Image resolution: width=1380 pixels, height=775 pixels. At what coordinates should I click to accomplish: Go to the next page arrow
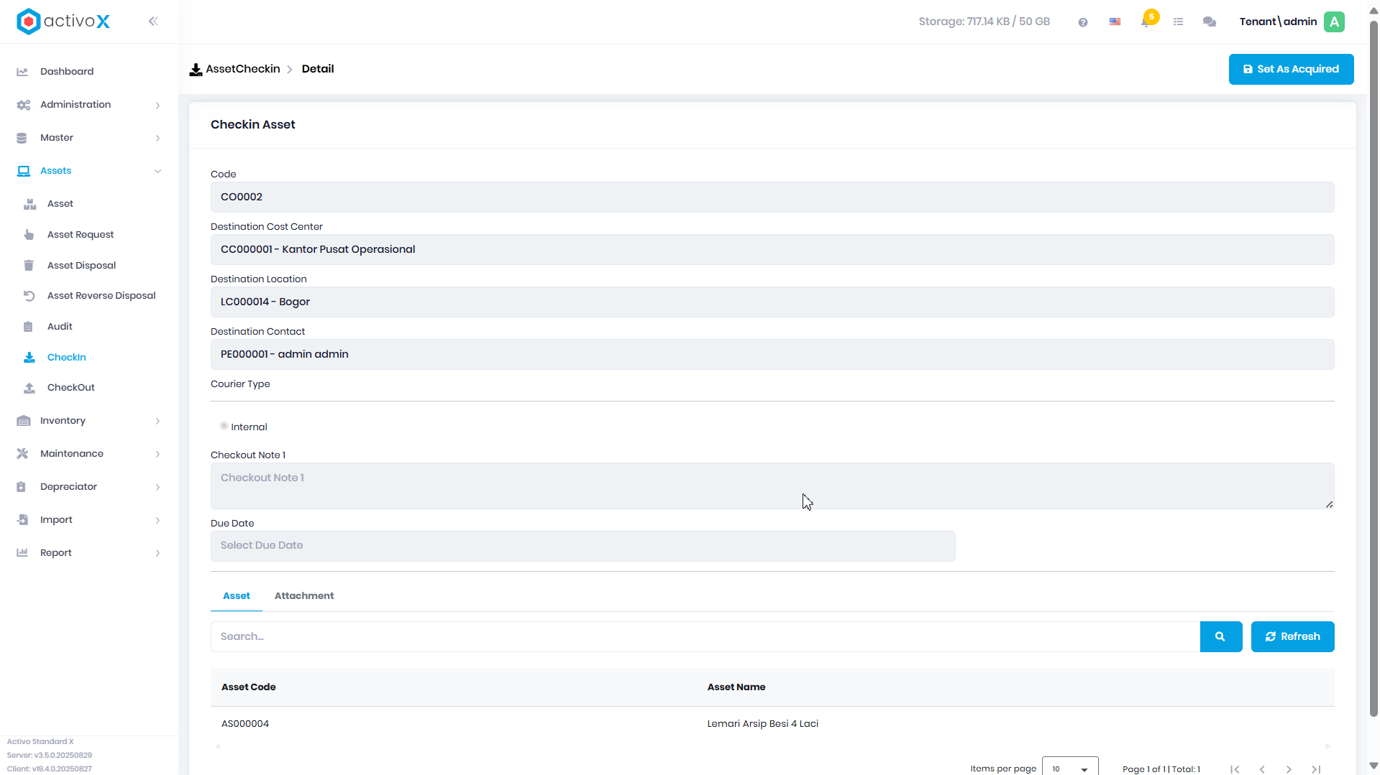1289,769
